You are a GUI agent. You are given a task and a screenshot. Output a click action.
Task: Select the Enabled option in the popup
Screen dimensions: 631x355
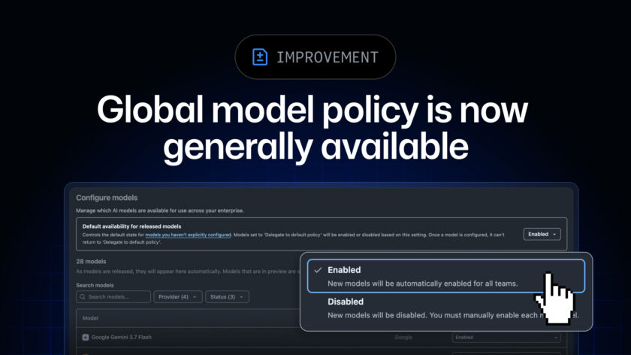click(446, 276)
